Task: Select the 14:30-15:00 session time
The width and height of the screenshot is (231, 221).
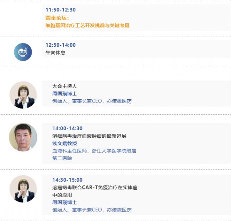Action: 67,180
